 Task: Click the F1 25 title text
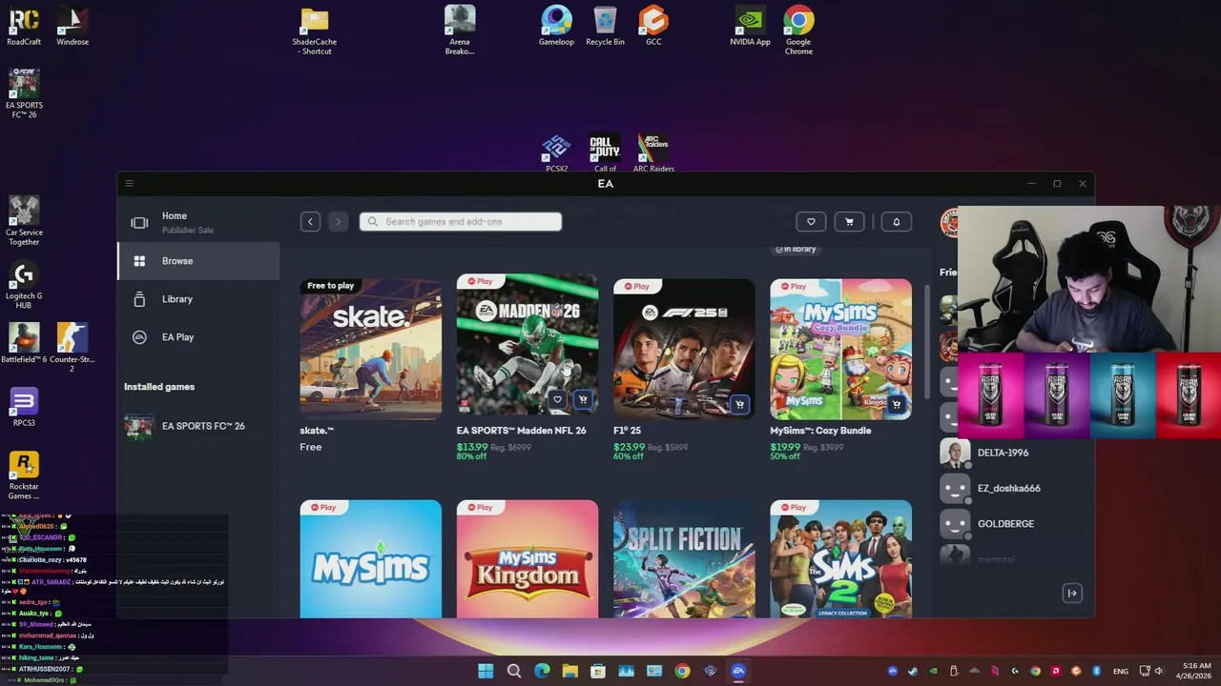[x=627, y=431]
